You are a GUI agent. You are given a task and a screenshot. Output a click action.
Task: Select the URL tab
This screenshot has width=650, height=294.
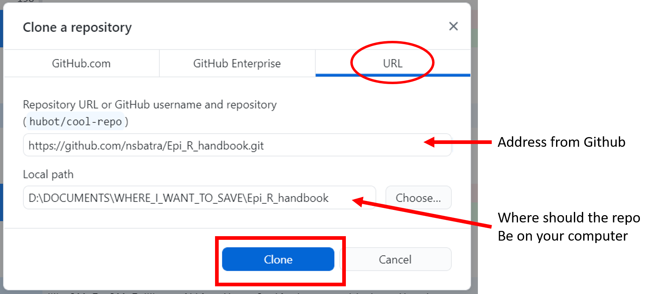[x=393, y=63]
